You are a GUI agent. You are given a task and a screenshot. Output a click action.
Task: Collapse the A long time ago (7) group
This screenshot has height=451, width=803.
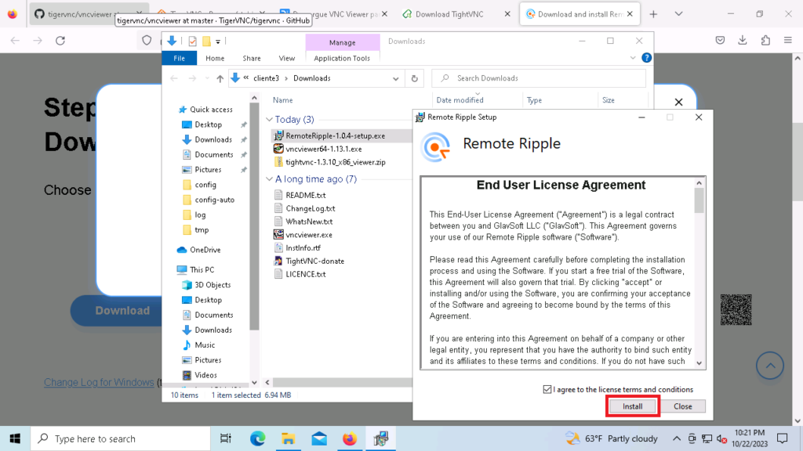269,179
